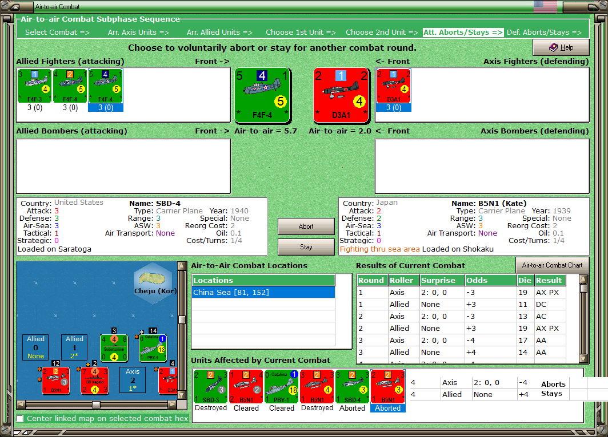
Task: Open the Help button
Action: click(561, 47)
